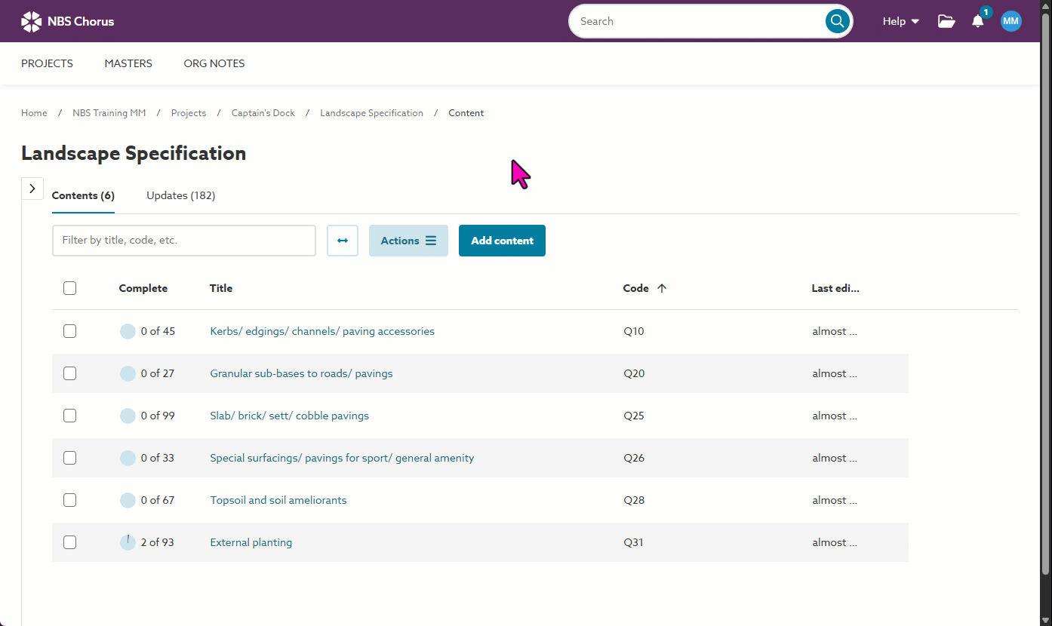The height and width of the screenshot is (626, 1052).
Task: Click Home breadcrumb link
Action: [x=34, y=113]
